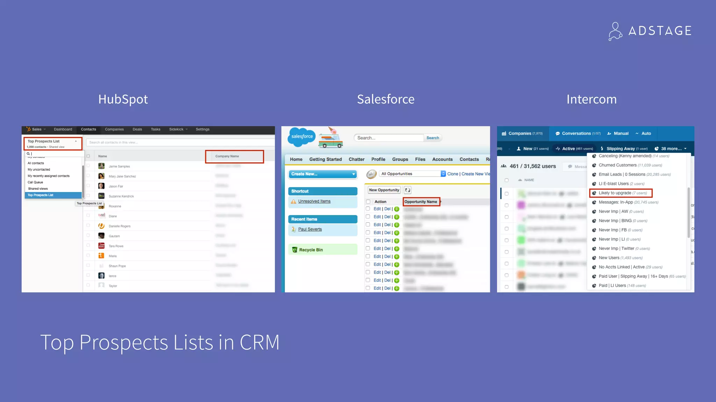Viewport: 716px width, 402px height.
Task: Click the Opportunities coin icon beside All Opportunities
Action: point(371,174)
